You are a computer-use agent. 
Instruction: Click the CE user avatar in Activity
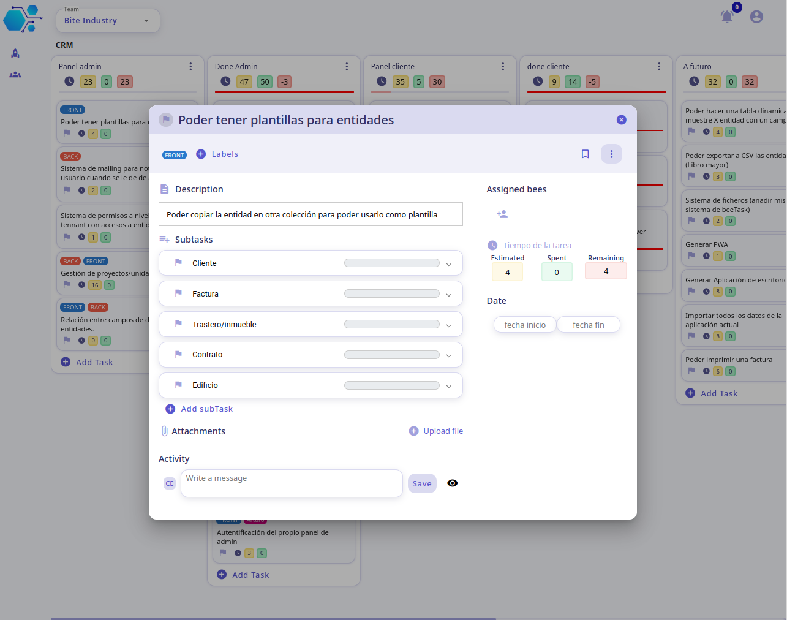(170, 483)
